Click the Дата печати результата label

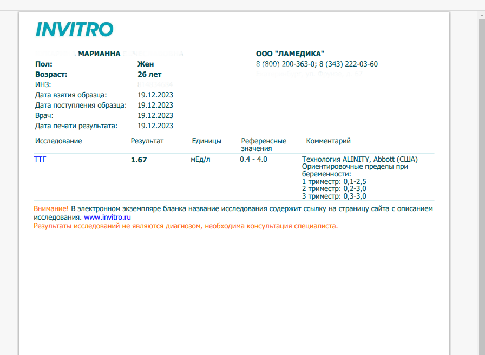point(76,126)
